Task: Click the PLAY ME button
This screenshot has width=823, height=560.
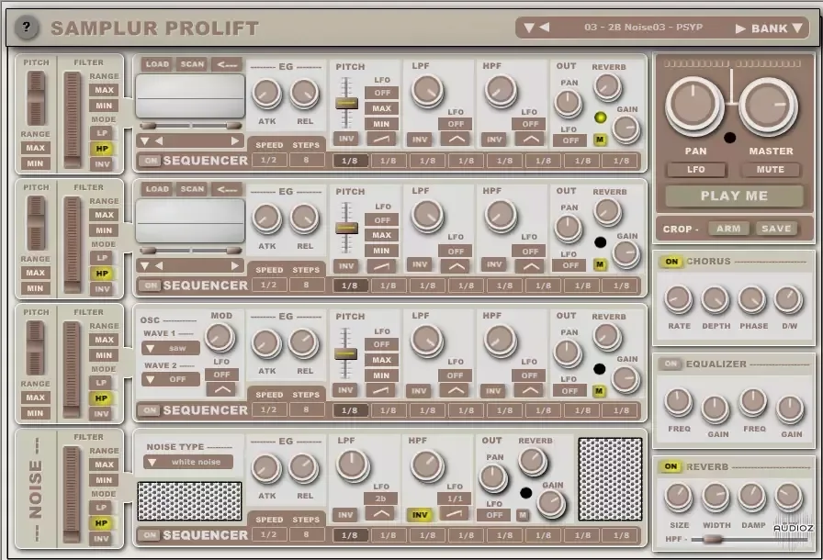Action: (734, 196)
